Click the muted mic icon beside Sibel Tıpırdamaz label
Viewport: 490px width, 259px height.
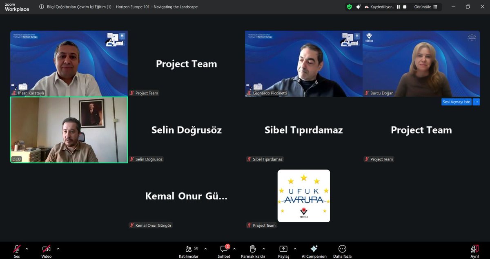click(x=249, y=159)
